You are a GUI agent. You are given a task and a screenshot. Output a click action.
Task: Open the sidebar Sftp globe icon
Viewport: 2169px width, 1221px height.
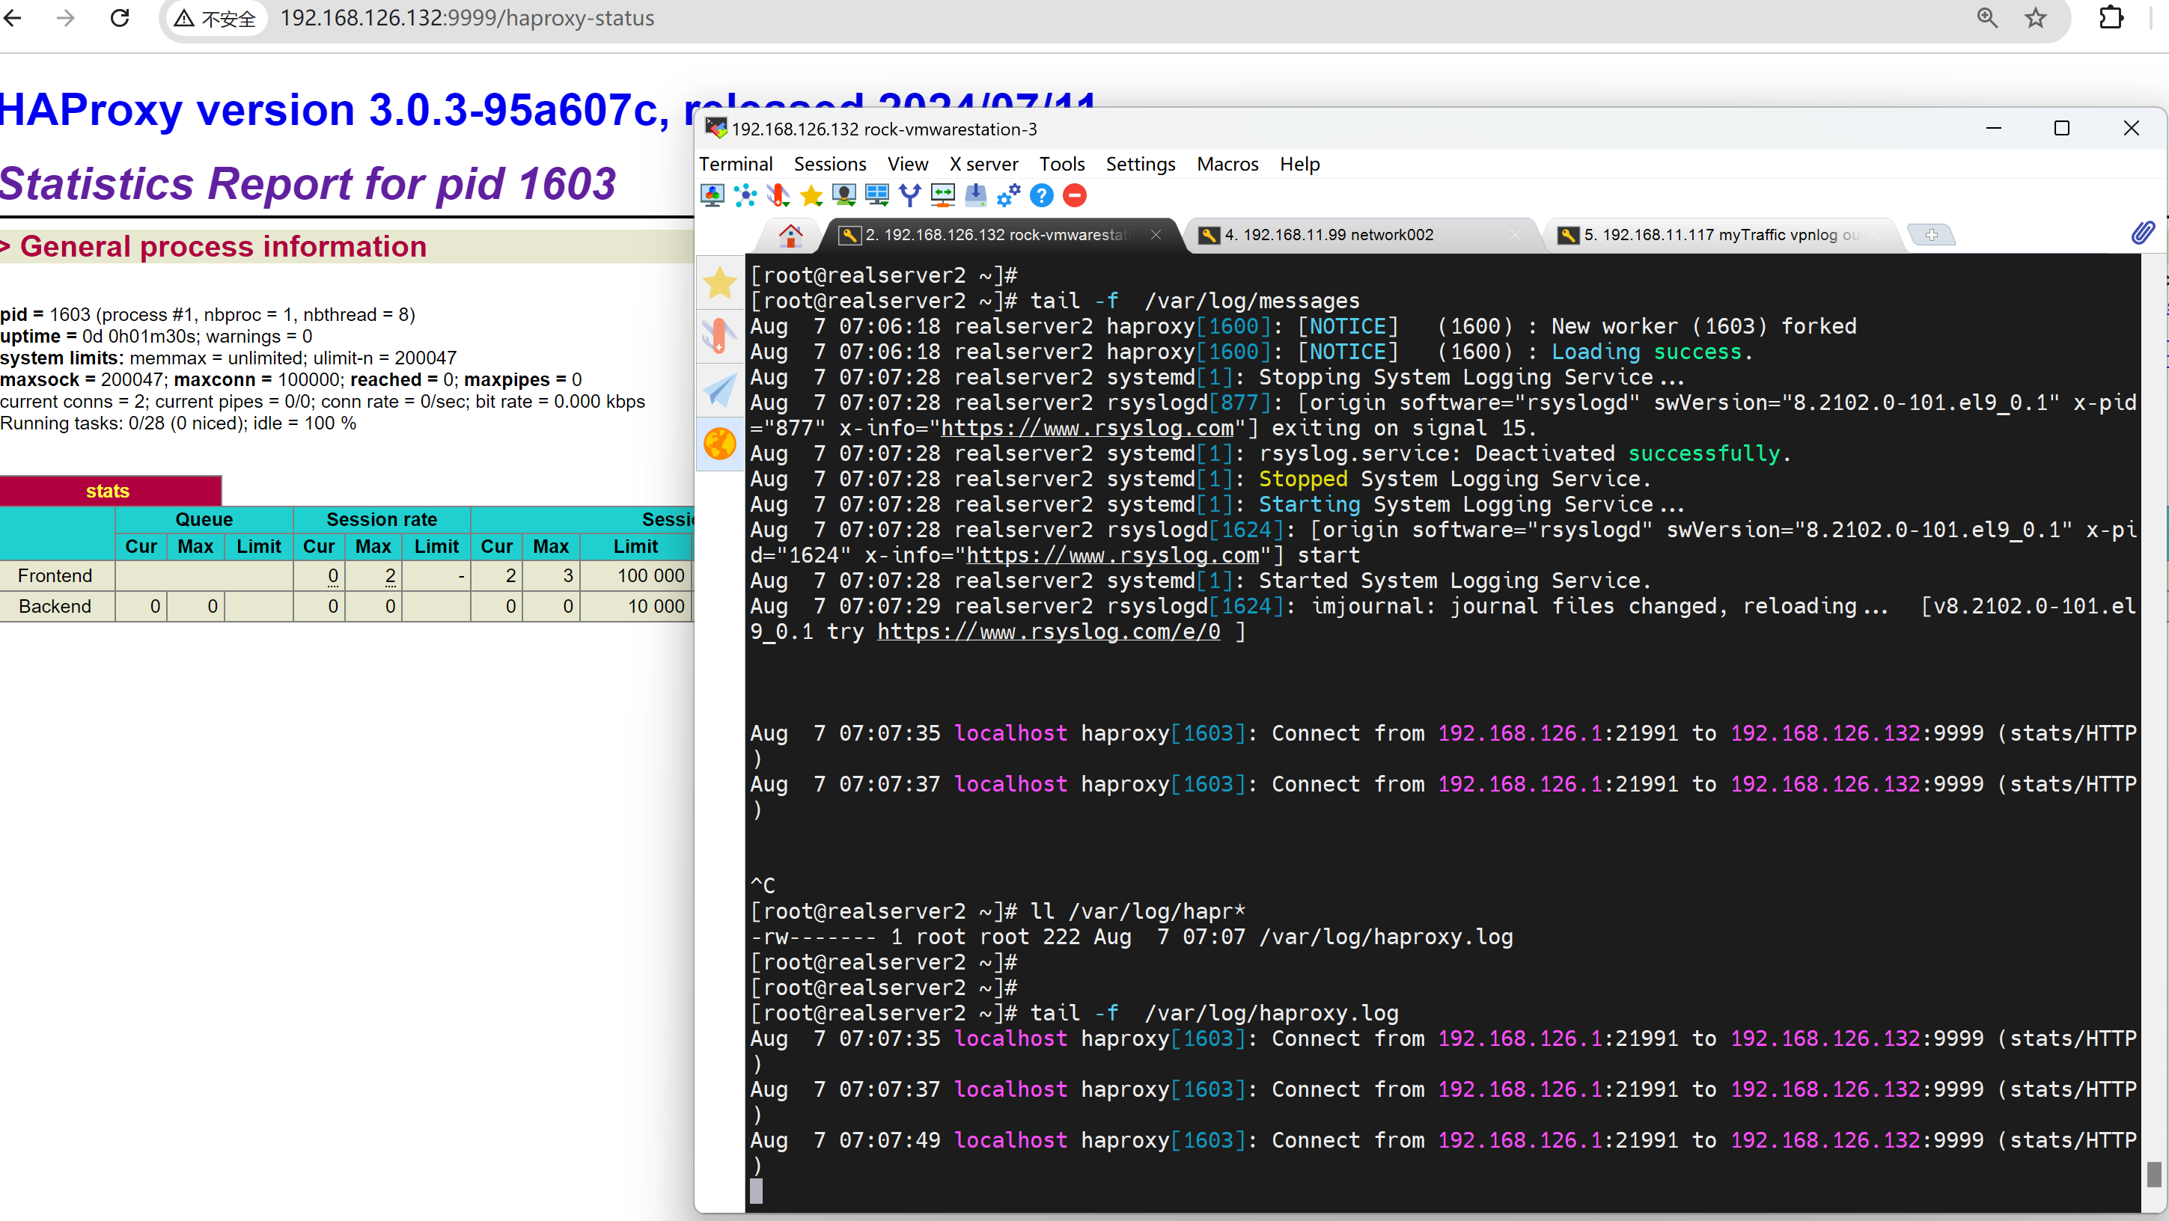pyautogui.click(x=720, y=444)
